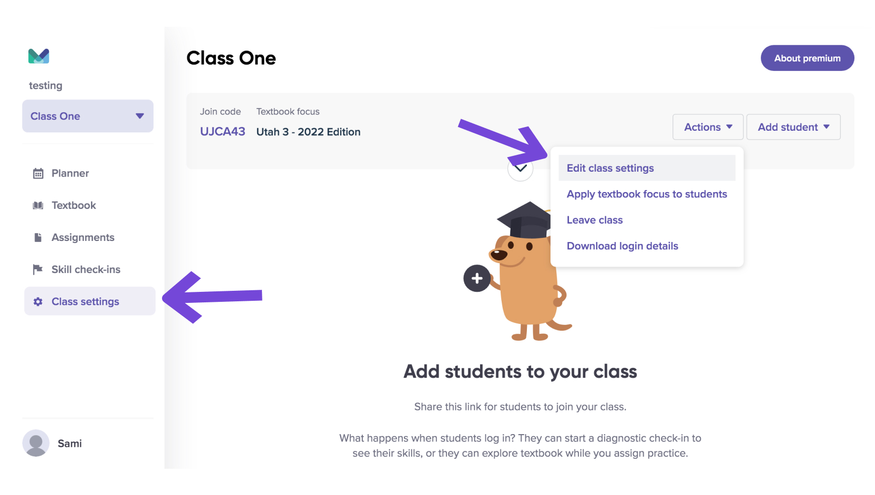Select Apply textbook focus to students

[647, 194]
